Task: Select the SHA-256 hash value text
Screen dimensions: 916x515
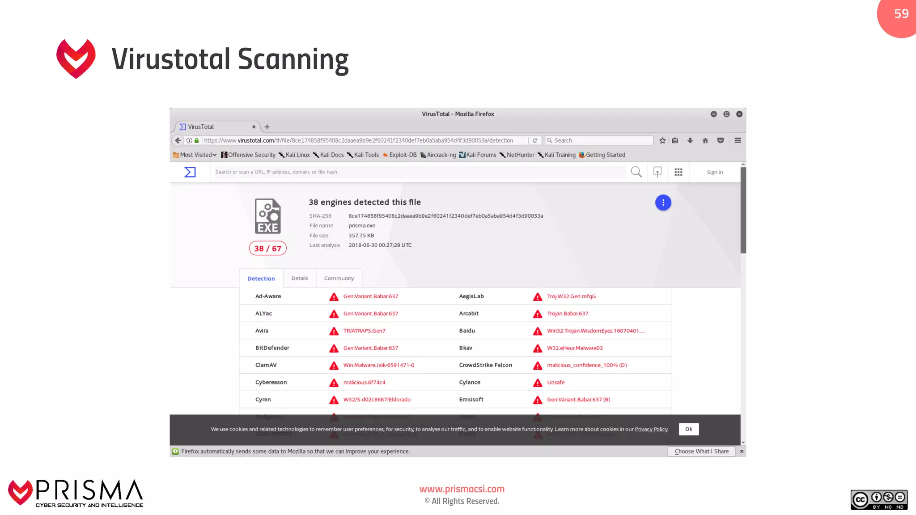Action: (x=446, y=216)
